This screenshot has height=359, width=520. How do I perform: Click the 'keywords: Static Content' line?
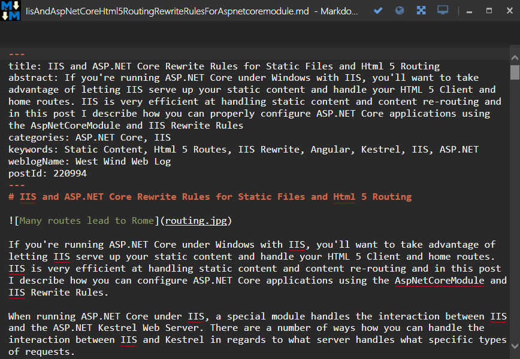click(243, 150)
